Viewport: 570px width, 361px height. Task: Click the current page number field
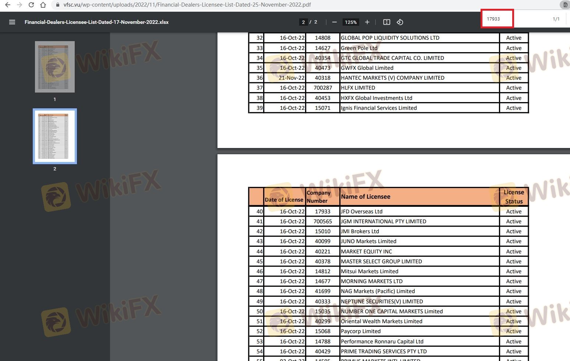(x=303, y=22)
